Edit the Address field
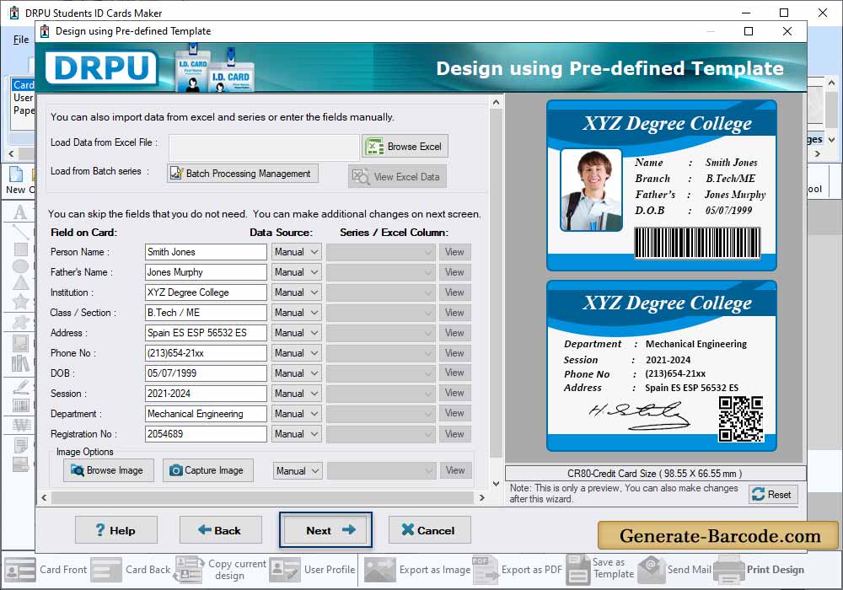 pos(206,333)
